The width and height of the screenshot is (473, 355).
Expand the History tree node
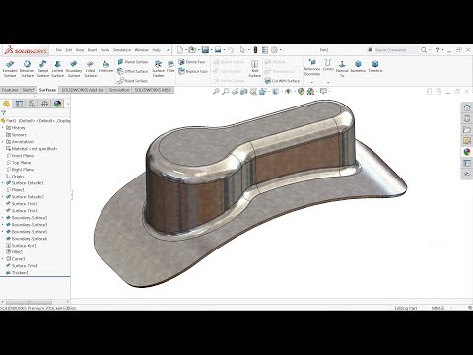pos(3,128)
